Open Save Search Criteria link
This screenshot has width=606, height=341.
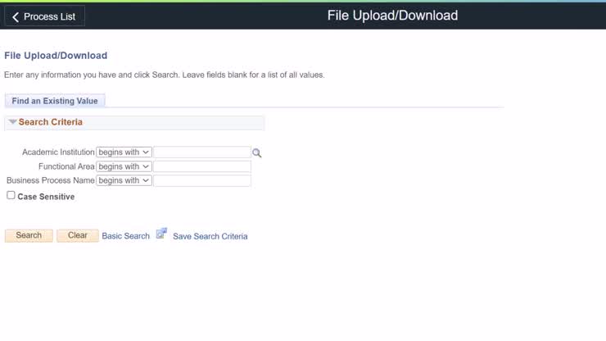click(x=210, y=236)
